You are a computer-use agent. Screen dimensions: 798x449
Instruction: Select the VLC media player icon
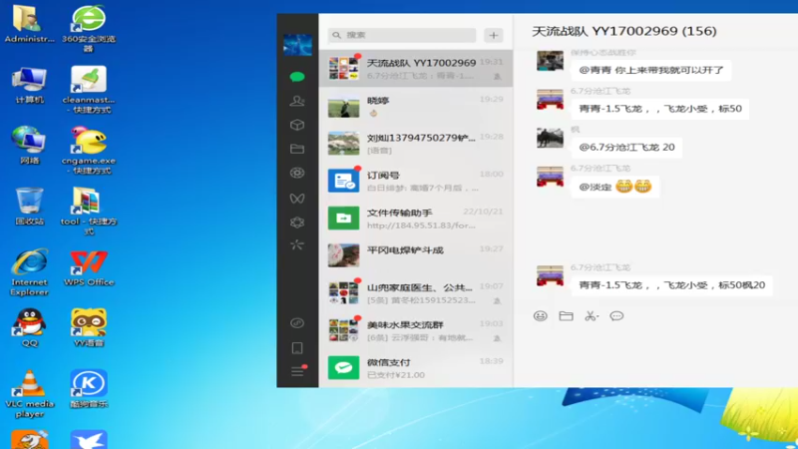29,393
